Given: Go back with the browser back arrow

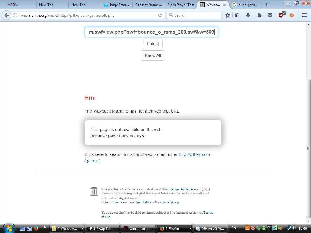Looking at the screenshot, I should click(6, 15).
